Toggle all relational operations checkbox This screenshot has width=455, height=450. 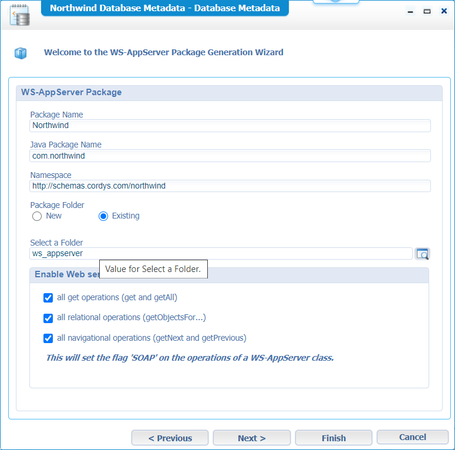tap(48, 318)
